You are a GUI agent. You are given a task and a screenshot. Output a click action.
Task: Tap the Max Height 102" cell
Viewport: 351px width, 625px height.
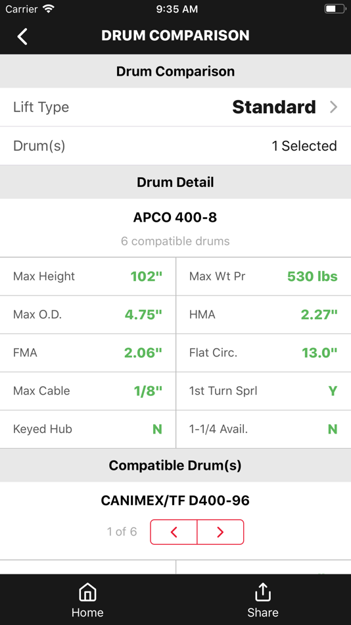87,276
